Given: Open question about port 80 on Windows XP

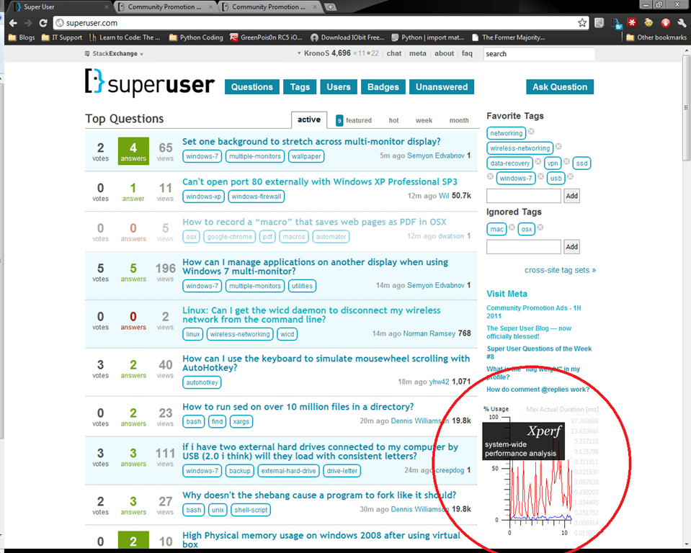Looking at the screenshot, I should pyautogui.click(x=319, y=181).
